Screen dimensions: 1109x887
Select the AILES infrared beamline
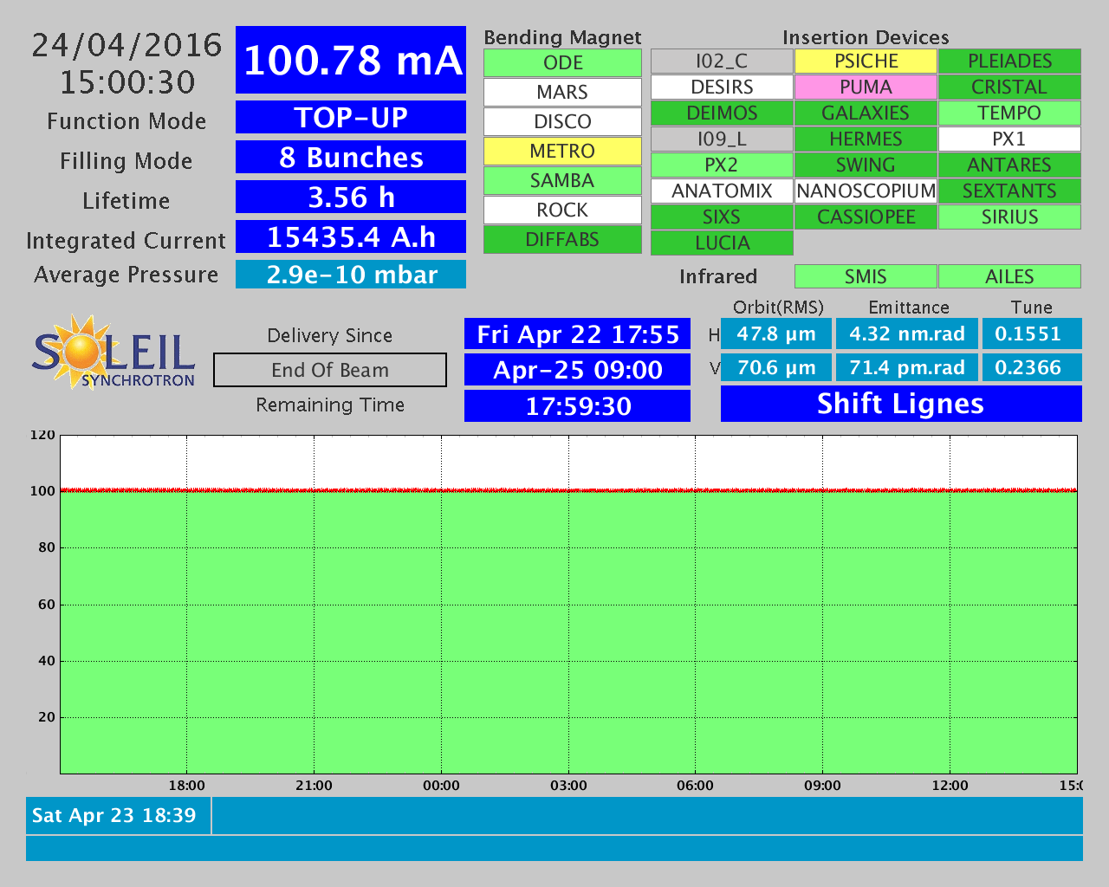coord(1009,276)
